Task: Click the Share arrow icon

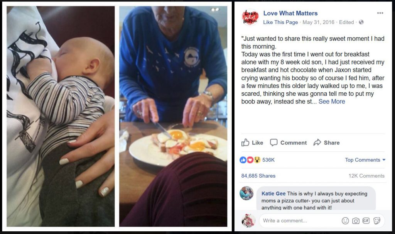Action: (x=317, y=142)
